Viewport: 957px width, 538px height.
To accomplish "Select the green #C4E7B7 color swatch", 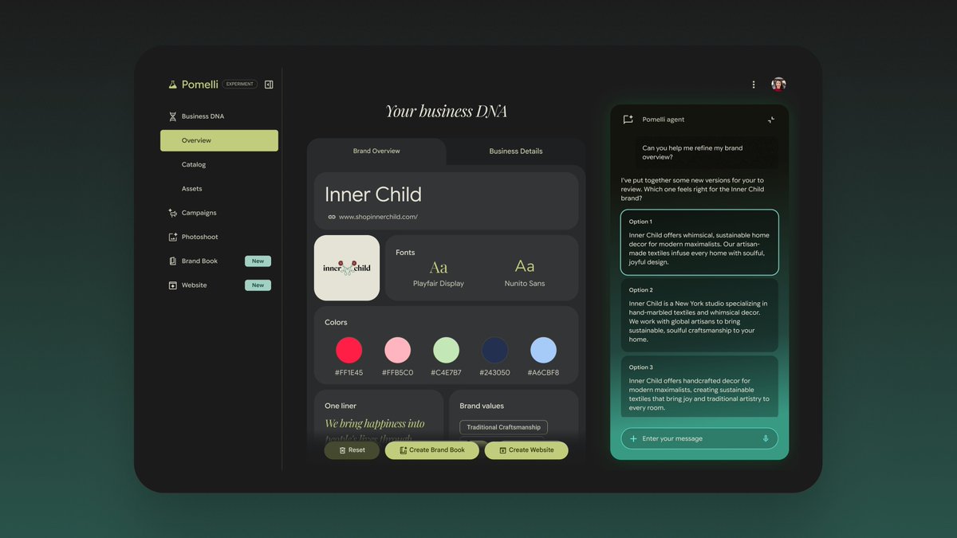I will pos(446,350).
